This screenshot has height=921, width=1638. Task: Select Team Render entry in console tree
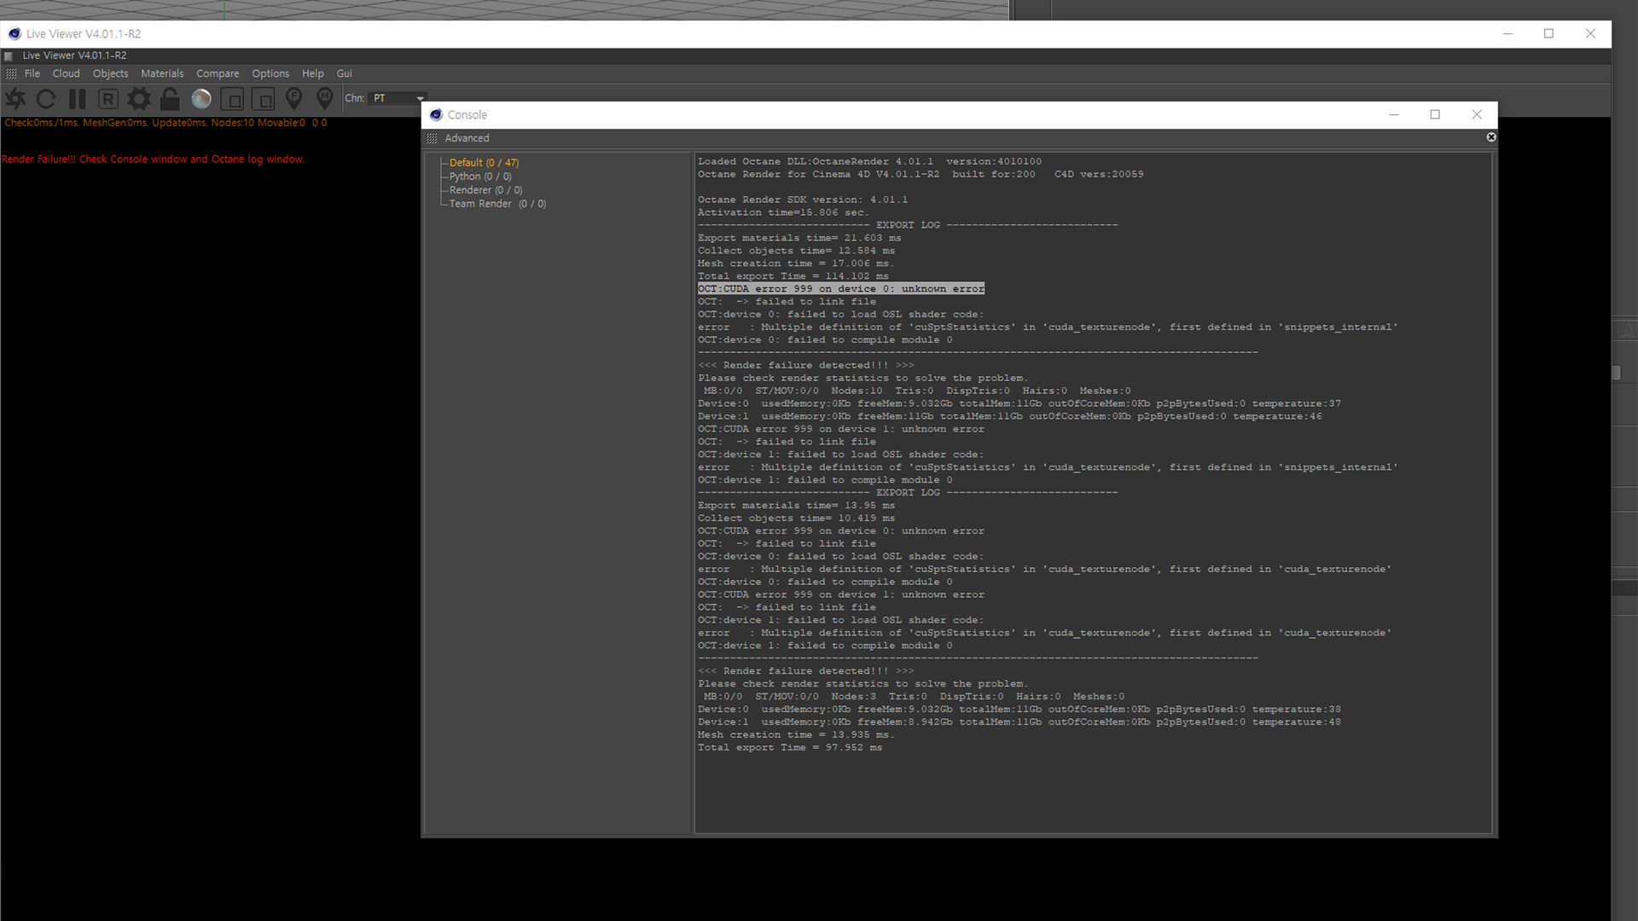pos(497,204)
